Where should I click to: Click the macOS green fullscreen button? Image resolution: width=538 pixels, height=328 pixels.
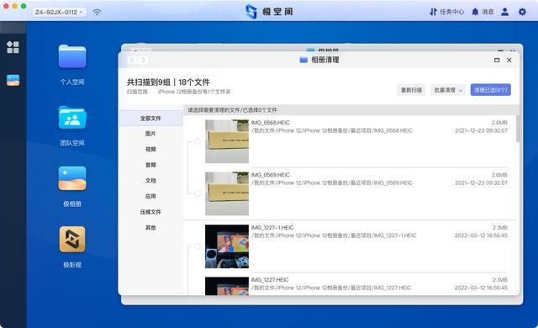coord(24,6)
